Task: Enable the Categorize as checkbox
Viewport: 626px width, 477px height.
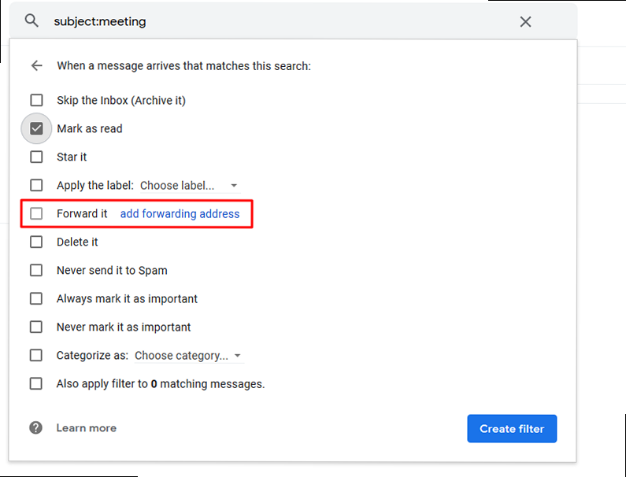Action: tap(36, 356)
